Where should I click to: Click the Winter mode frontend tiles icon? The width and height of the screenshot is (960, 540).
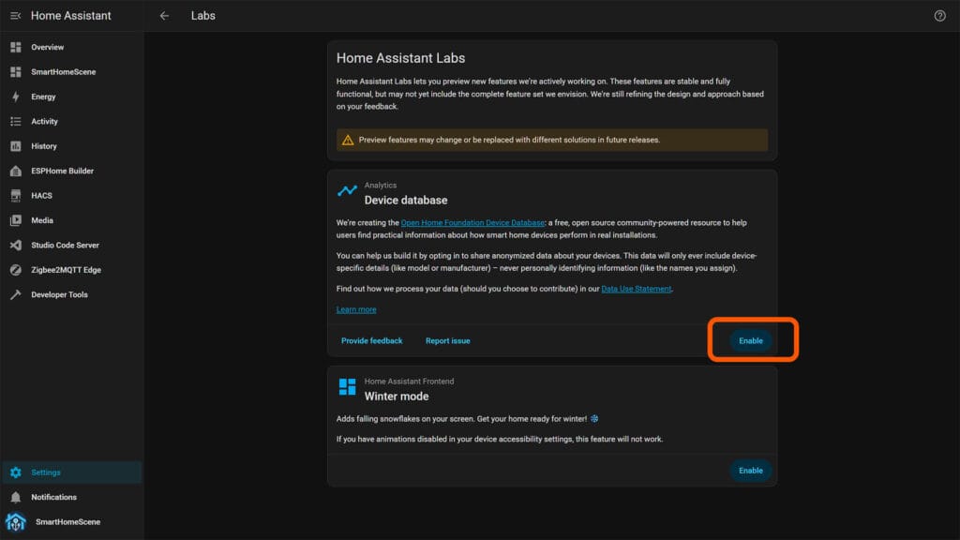click(x=347, y=386)
